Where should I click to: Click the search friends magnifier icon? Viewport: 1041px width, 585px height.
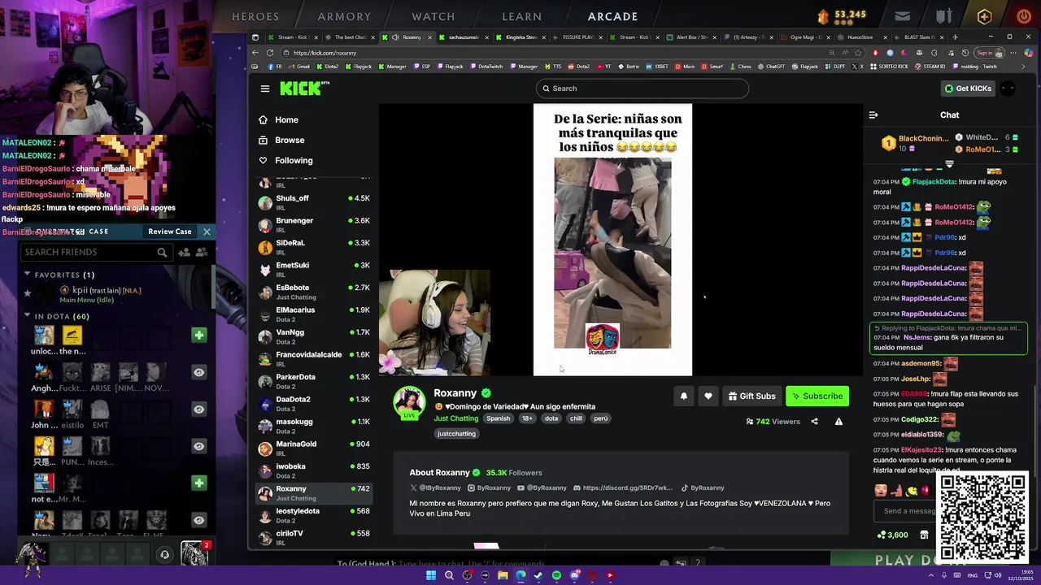click(x=162, y=253)
